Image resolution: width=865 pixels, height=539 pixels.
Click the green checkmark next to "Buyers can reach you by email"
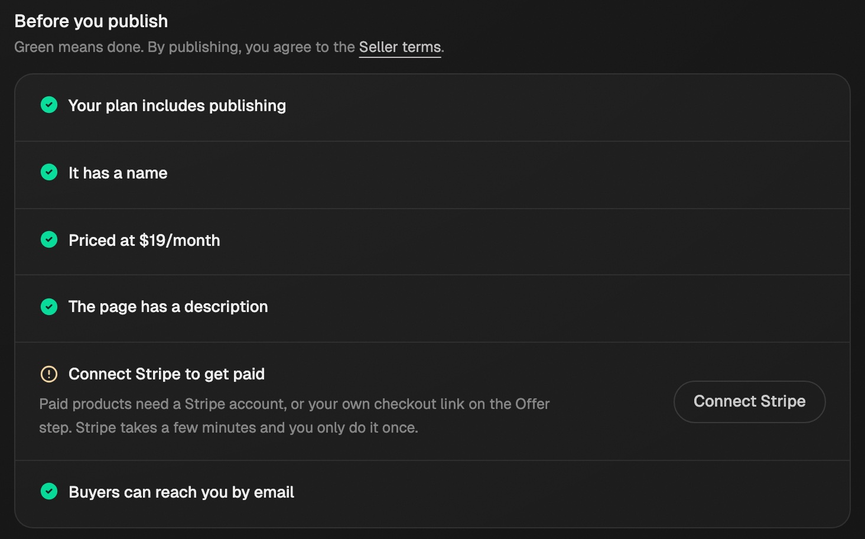tap(49, 492)
